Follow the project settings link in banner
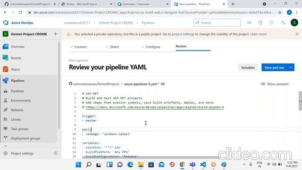The height and width of the screenshot is (170, 302). [x=183, y=34]
